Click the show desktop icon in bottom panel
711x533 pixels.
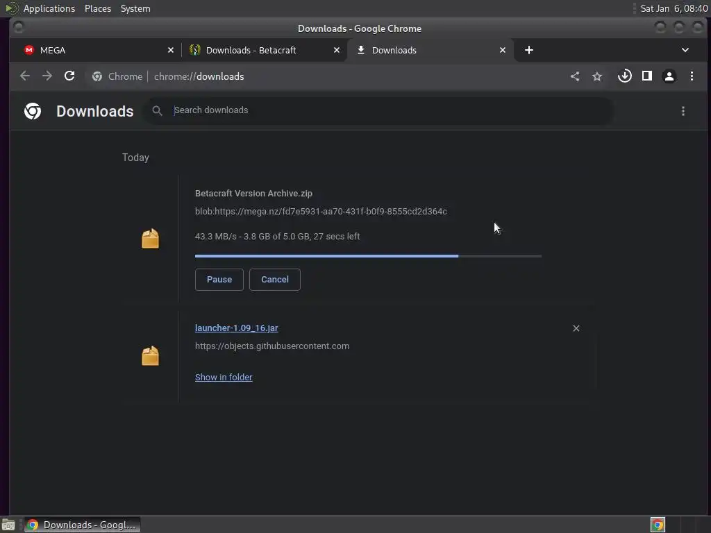[8, 525]
